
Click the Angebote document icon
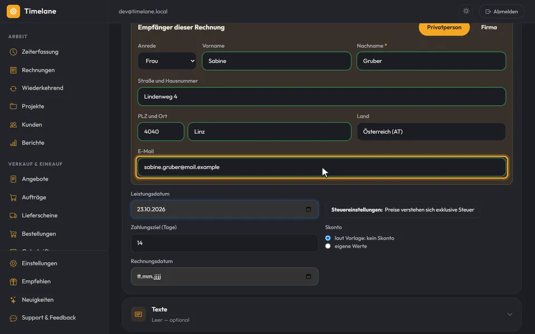(x=13, y=179)
